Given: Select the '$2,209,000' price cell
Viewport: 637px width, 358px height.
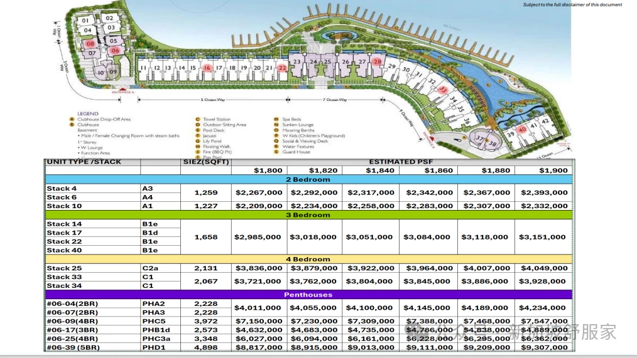Looking at the screenshot, I should 259,206.
